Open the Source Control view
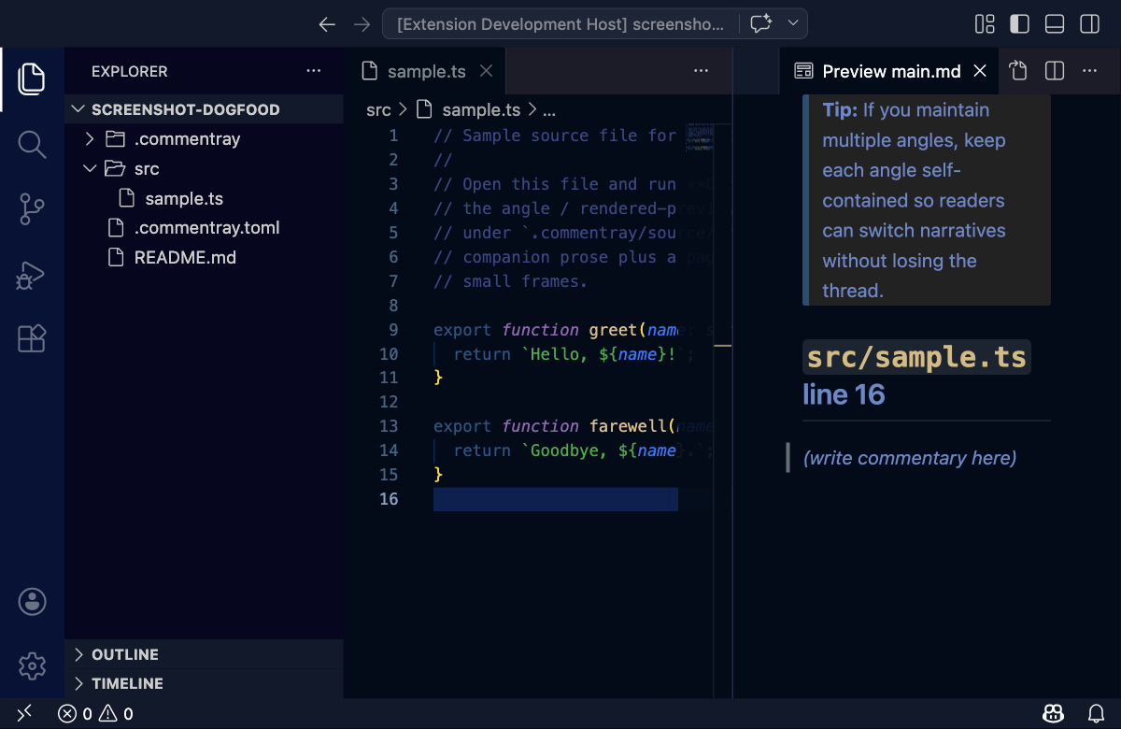Viewport: 1121px width, 729px height. [x=32, y=209]
